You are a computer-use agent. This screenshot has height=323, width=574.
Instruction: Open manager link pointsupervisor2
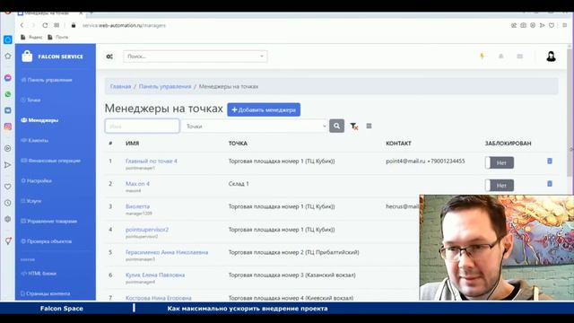pyautogui.click(x=147, y=230)
